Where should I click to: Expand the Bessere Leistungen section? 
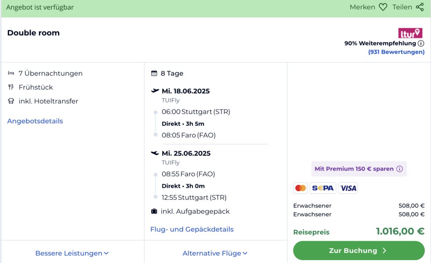click(72, 253)
